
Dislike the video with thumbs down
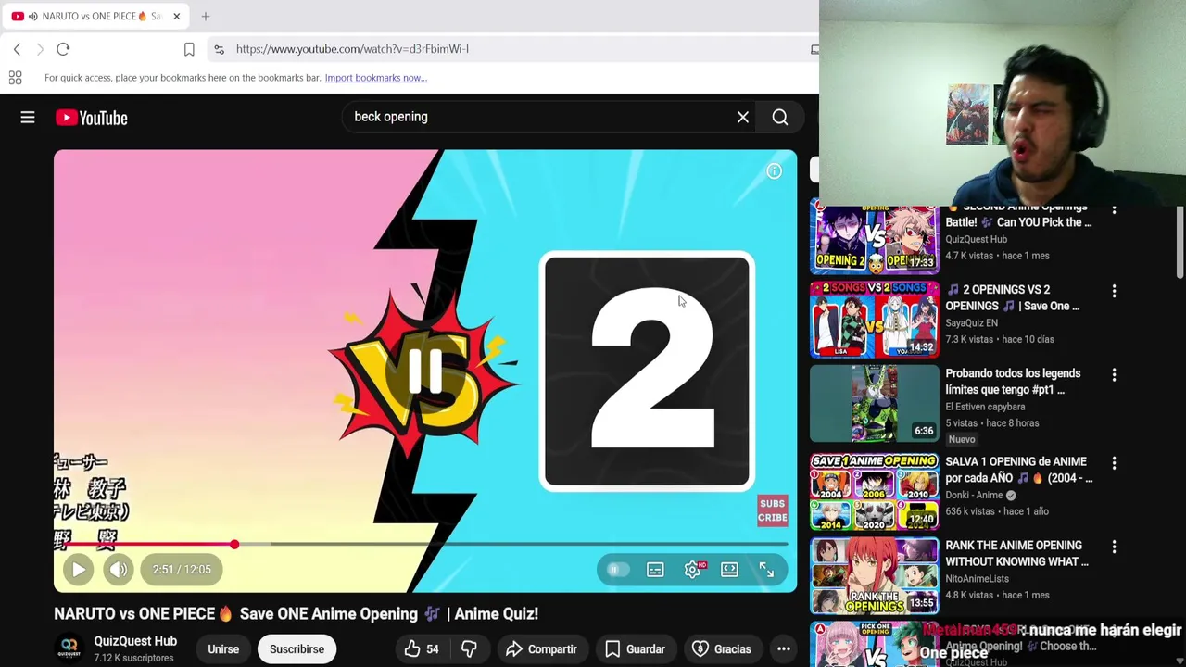pos(469,649)
